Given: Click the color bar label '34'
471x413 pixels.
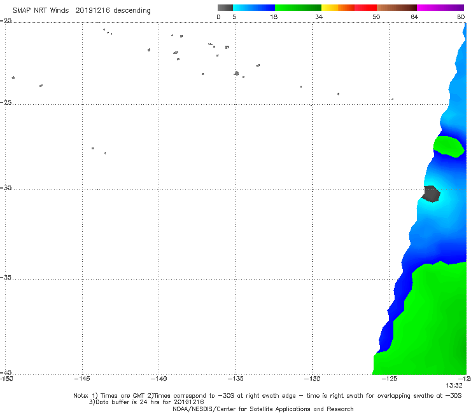Looking at the screenshot, I should tap(319, 17).
